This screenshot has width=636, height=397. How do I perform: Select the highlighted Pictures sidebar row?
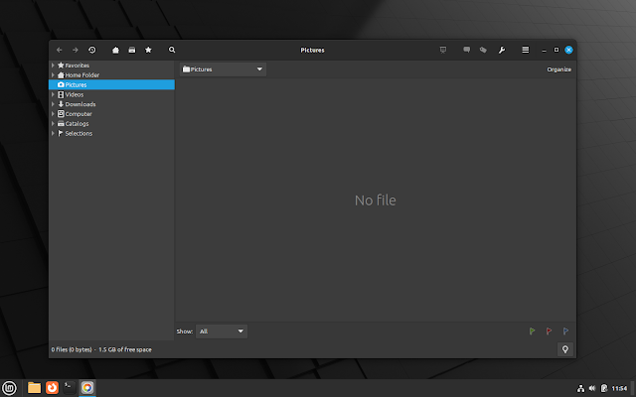tap(111, 84)
